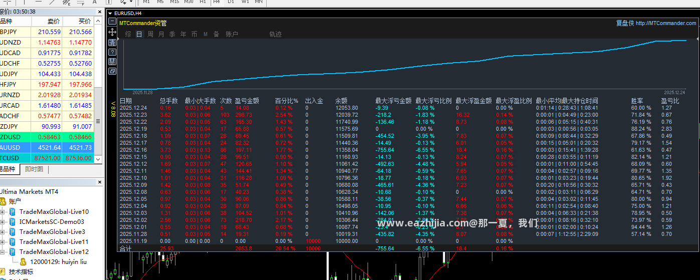
Task: Click the Market Watch scrollbar down arrow
Action: (x=98, y=159)
